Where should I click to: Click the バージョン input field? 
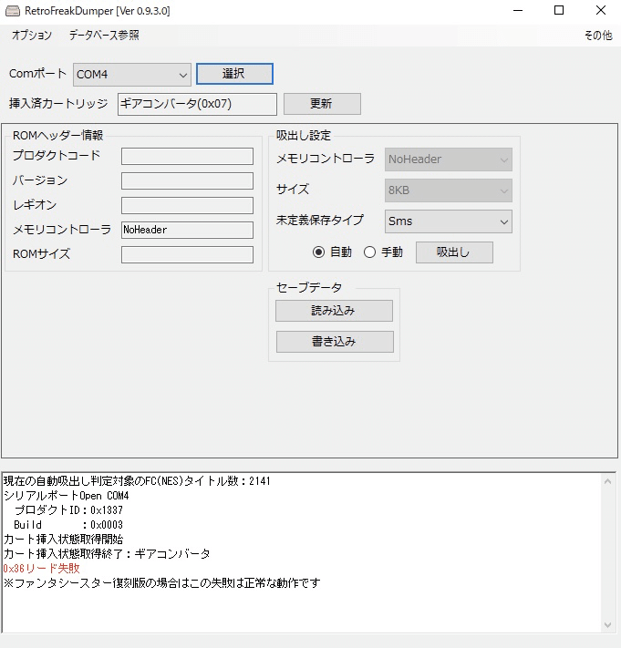click(187, 180)
